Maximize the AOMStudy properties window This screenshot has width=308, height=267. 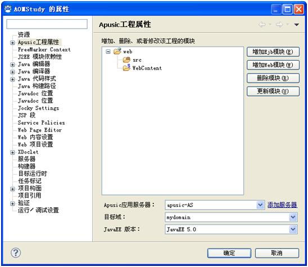point(287,9)
